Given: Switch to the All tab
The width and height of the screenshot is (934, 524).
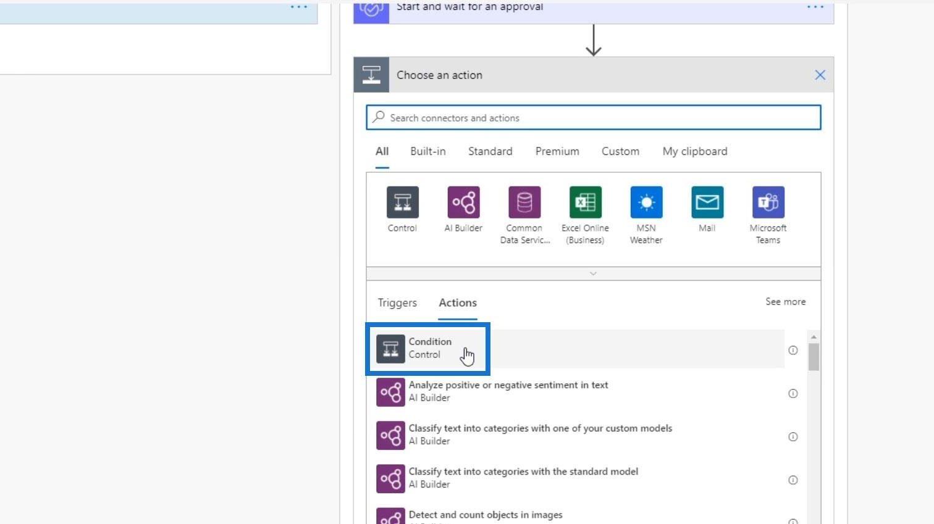Looking at the screenshot, I should pyautogui.click(x=382, y=151).
